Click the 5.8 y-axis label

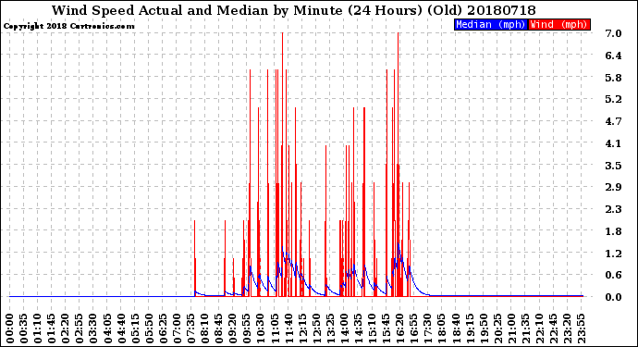point(613,78)
